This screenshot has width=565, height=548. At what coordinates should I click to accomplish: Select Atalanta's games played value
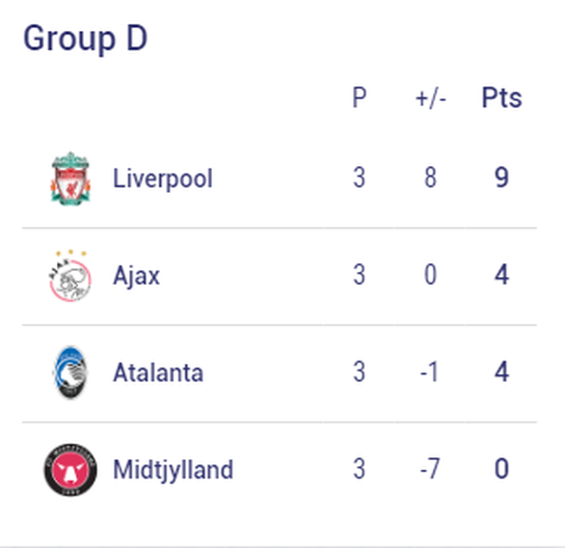(360, 371)
